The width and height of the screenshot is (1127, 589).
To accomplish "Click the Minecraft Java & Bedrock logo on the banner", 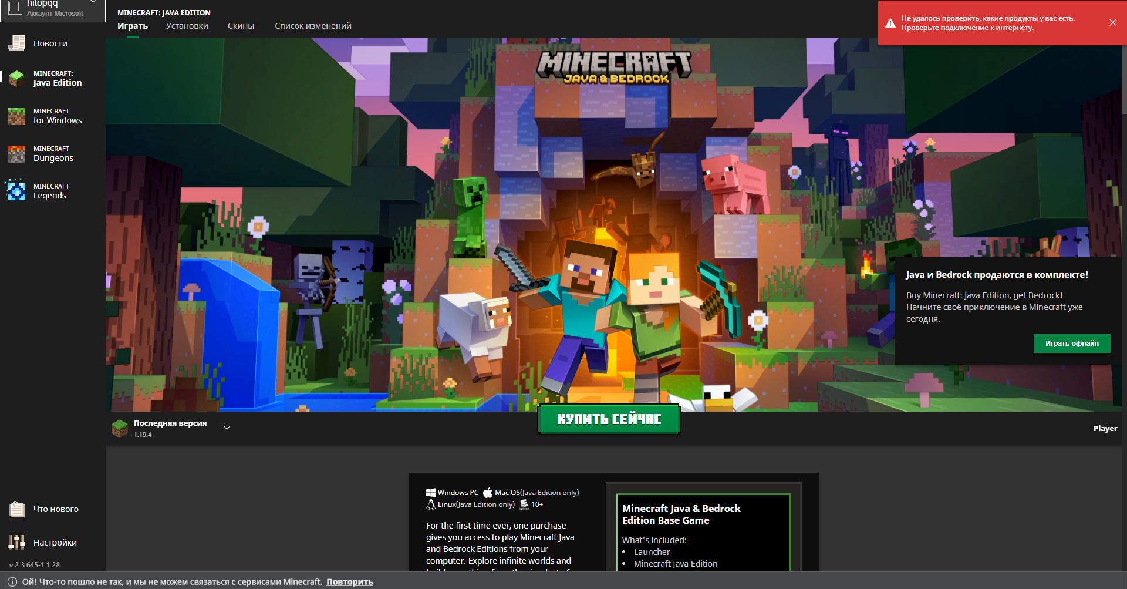I will (x=615, y=68).
